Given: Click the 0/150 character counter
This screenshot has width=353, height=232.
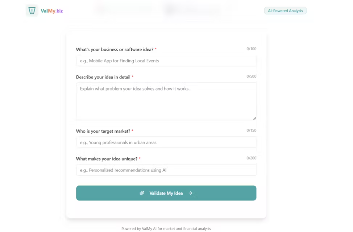Looking at the screenshot, I should pos(251,130).
